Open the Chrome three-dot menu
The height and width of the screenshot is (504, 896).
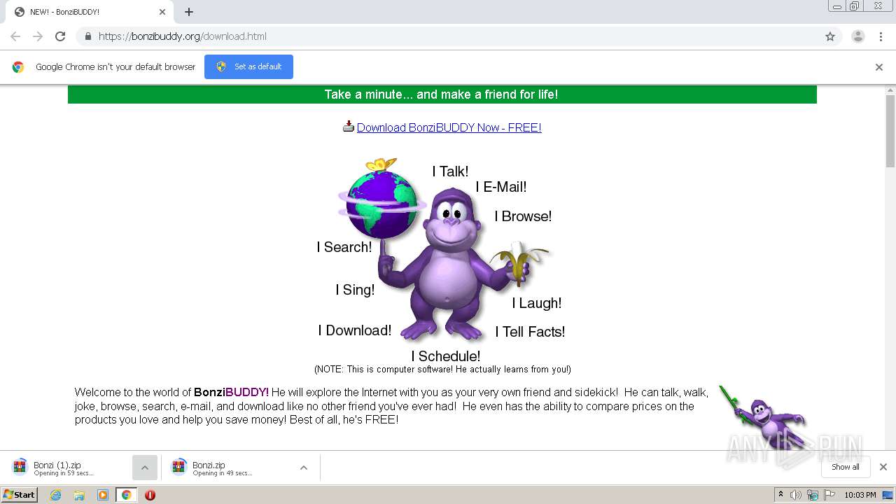(x=881, y=36)
